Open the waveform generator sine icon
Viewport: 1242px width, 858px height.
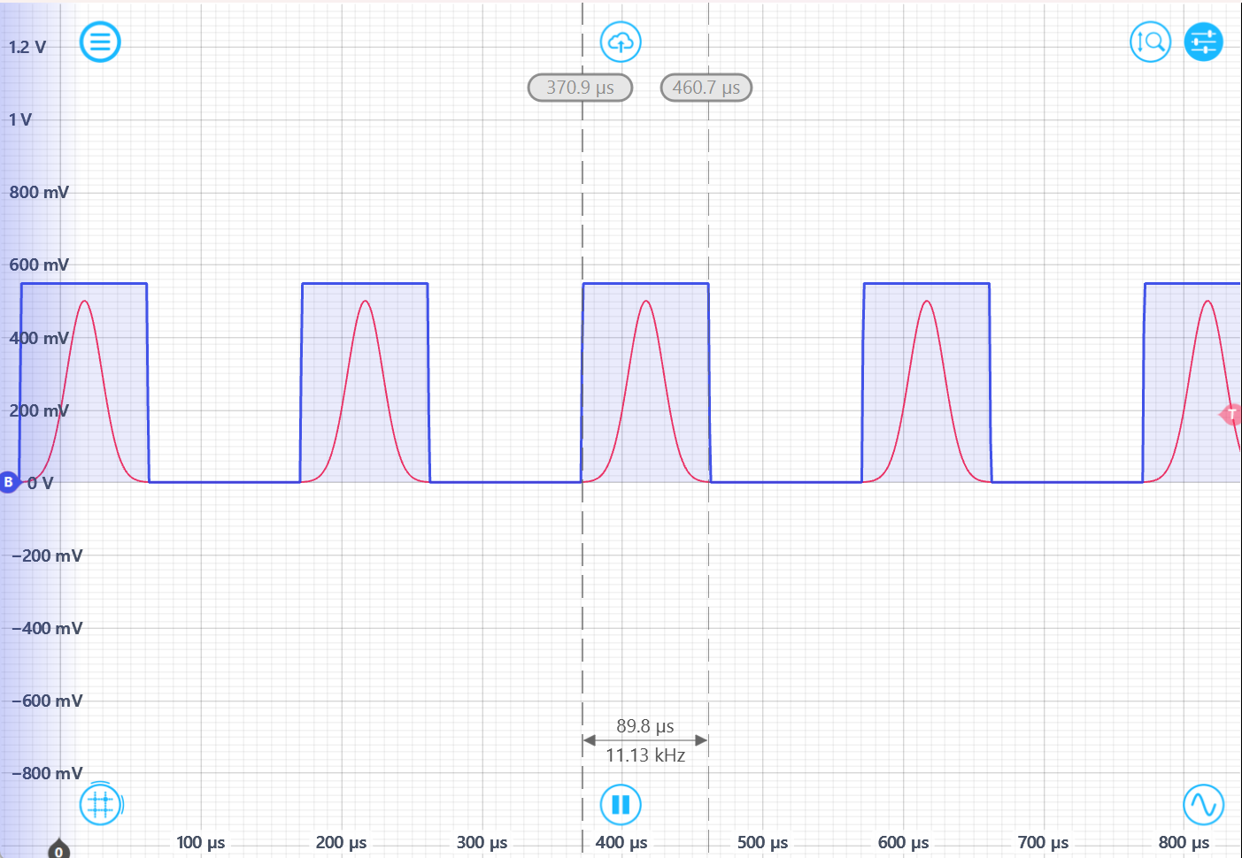(1204, 805)
